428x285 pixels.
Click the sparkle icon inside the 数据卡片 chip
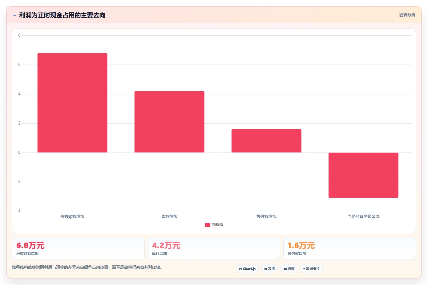tap(304, 269)
